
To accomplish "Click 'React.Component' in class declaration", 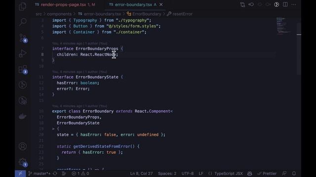I will click(x=153, y=111).
